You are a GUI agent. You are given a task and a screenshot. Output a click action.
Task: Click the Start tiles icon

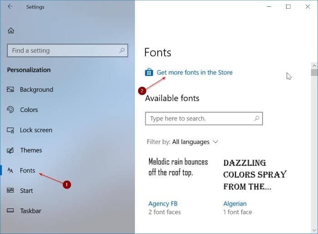(x=10, y=190)
